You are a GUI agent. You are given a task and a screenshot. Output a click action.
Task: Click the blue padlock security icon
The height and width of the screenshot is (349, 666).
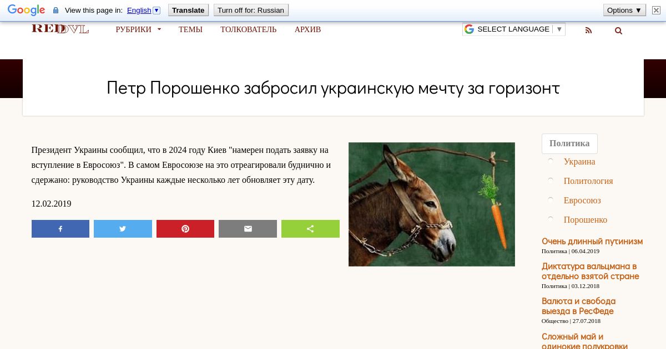point(56,11)
